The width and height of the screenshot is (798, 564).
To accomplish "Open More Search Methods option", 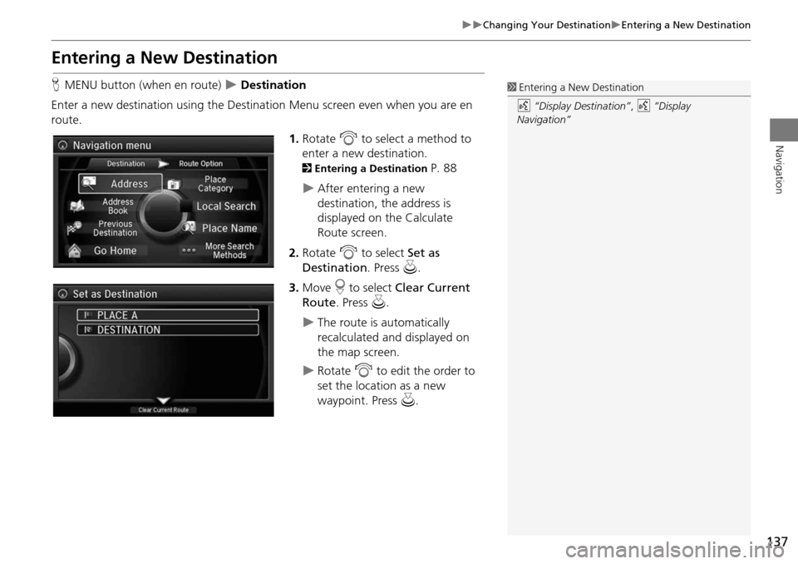I will [229, 250].
